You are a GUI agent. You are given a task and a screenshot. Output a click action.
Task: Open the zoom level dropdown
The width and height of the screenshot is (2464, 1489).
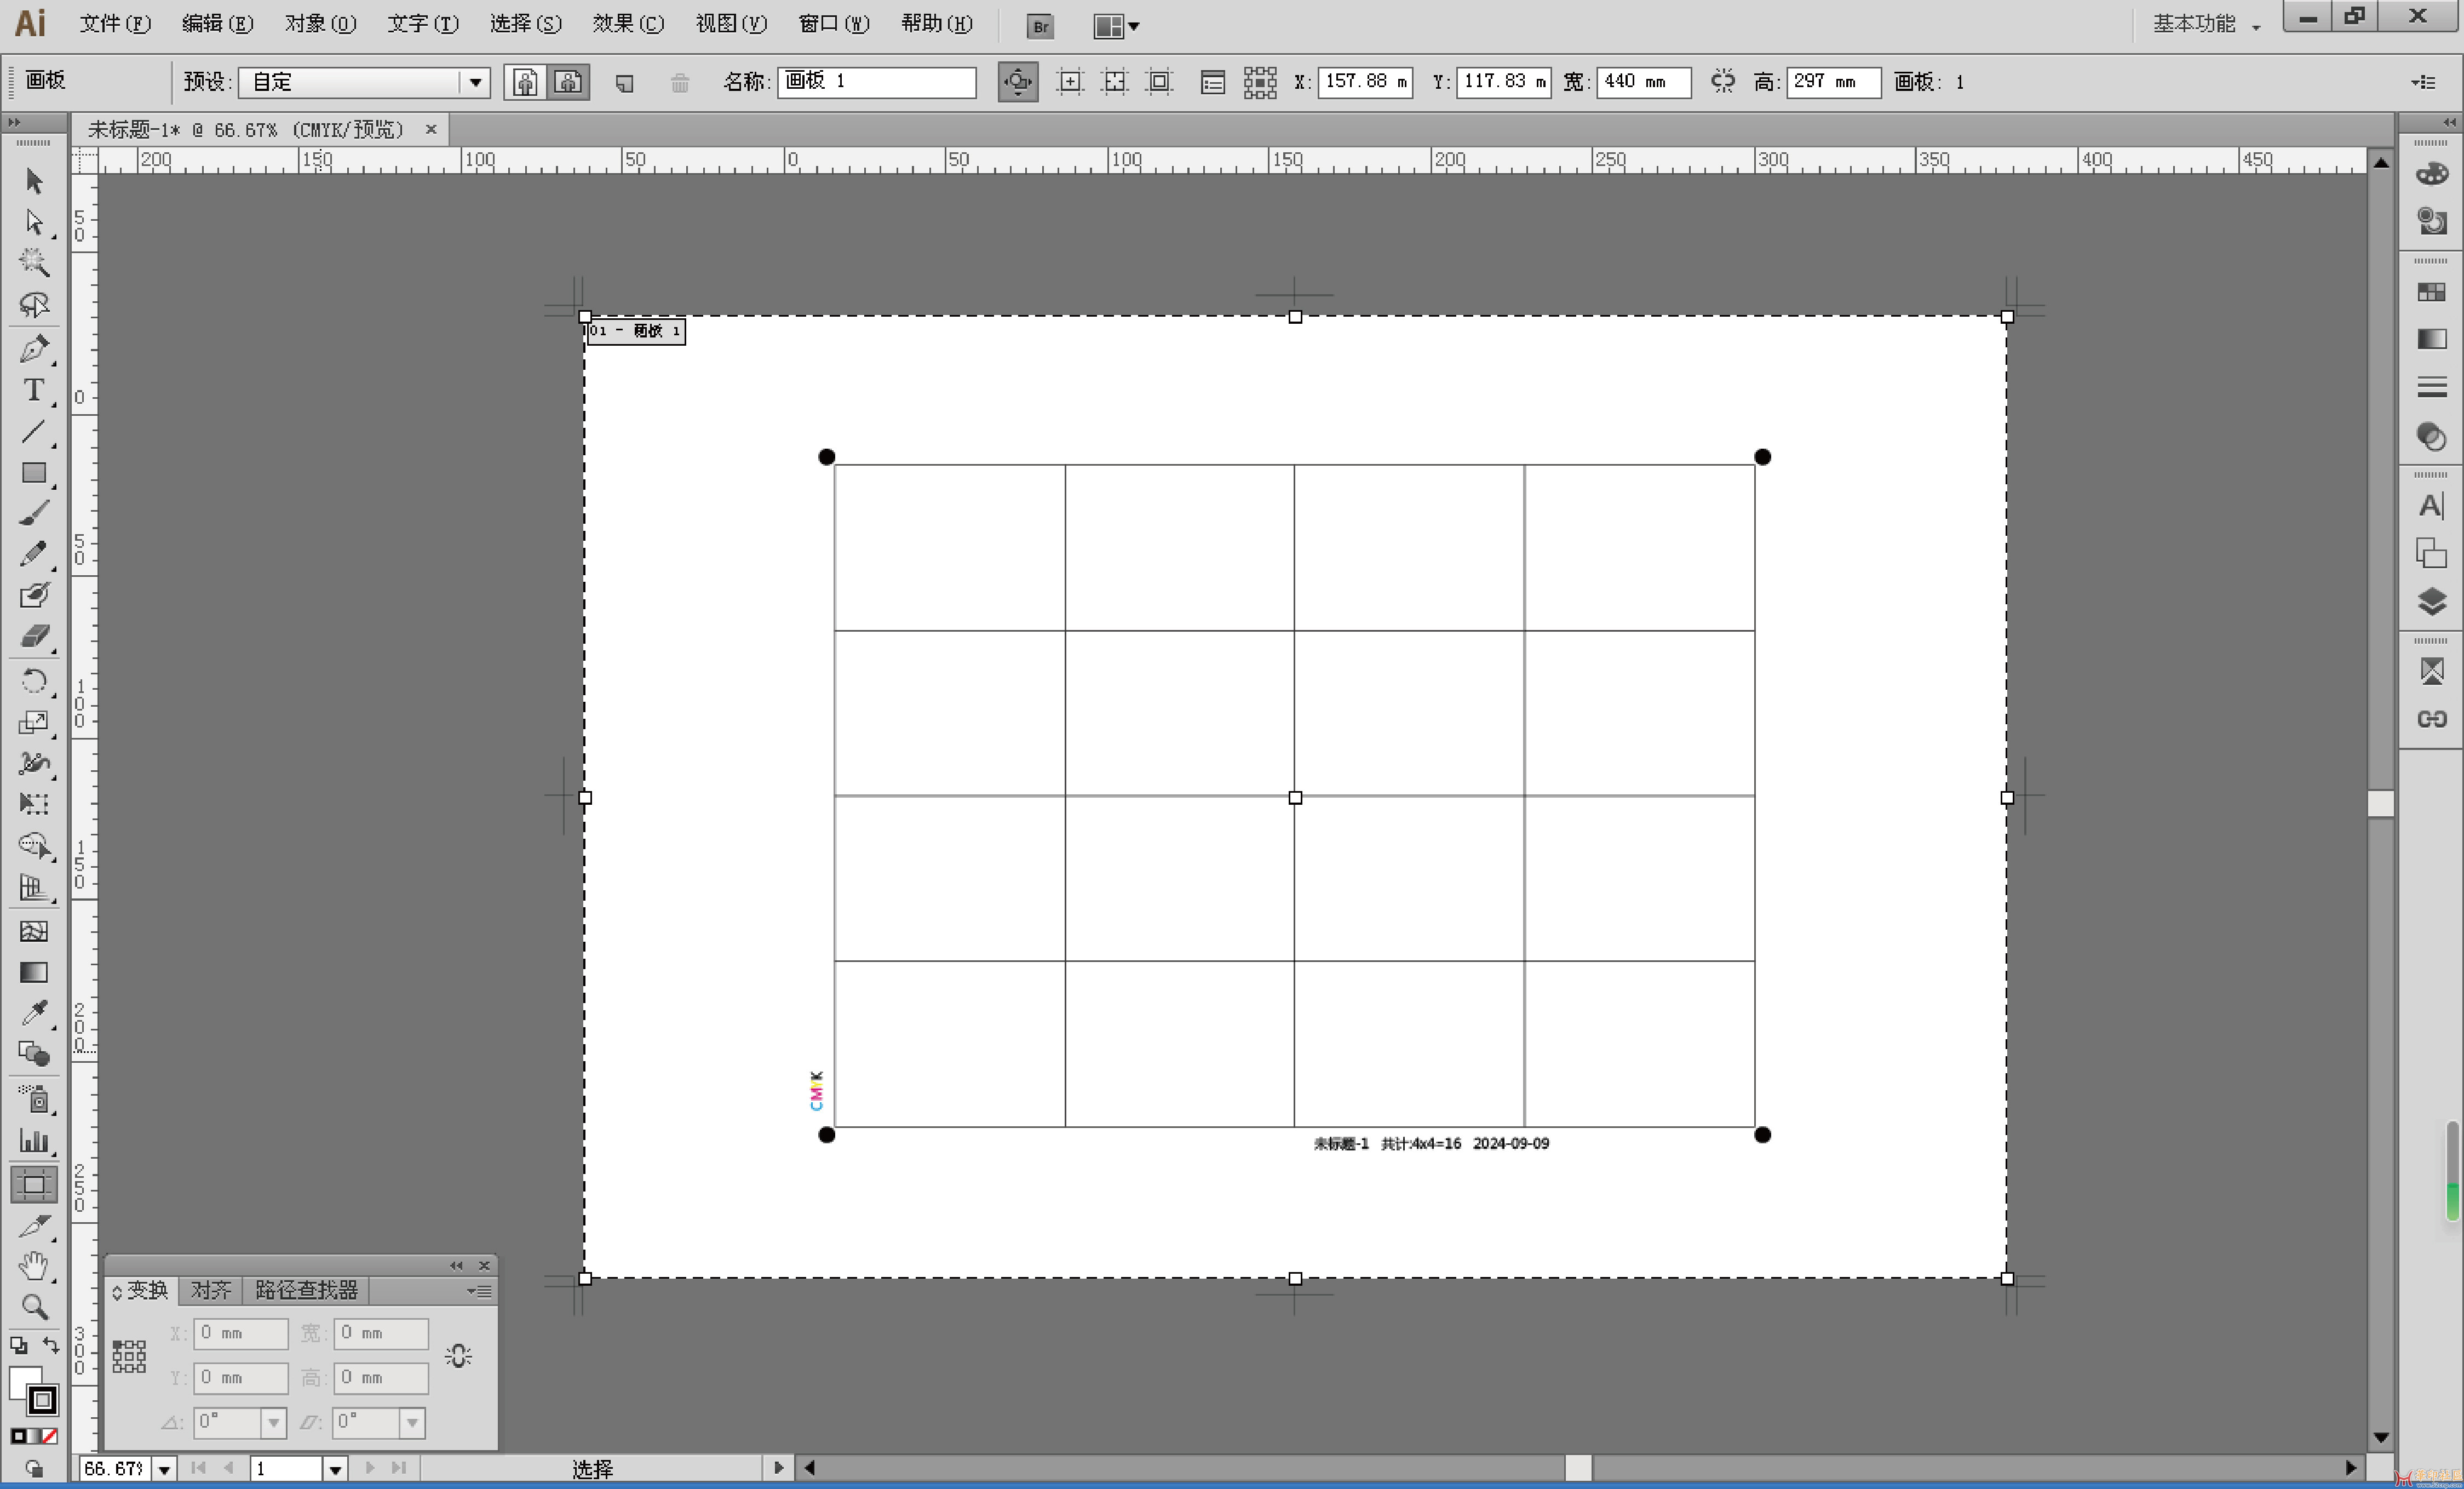(164, 1469)
